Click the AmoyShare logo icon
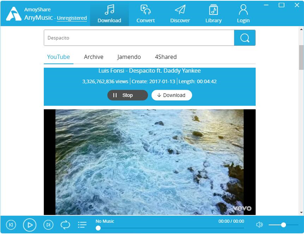Screen dimensions: 304x234 [13, 14]
